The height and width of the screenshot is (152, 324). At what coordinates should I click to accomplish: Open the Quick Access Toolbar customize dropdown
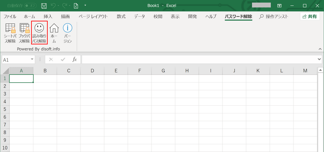tap(85, 6)
